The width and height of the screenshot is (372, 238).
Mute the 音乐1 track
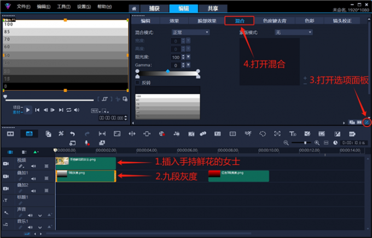coord(30,227)
